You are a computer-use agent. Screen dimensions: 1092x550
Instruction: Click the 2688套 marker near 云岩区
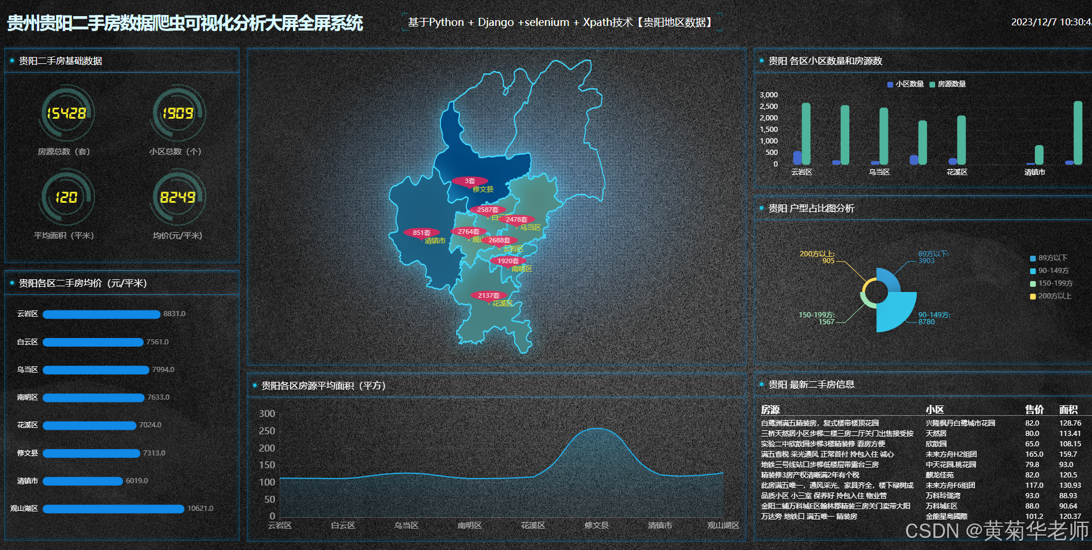[x=499, y=240]
